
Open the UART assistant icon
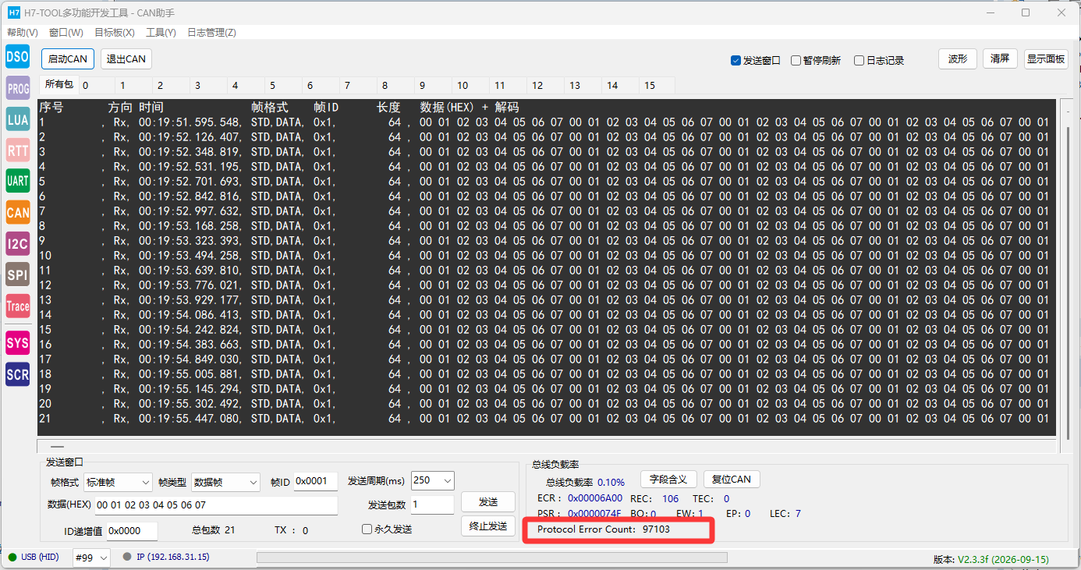(x=17, y=181)
